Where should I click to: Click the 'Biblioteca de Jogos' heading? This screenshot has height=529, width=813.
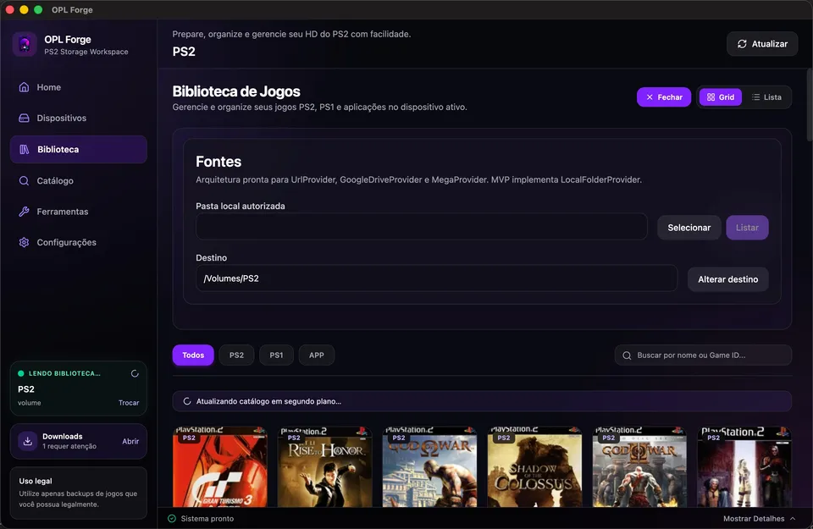coord(236,91)
